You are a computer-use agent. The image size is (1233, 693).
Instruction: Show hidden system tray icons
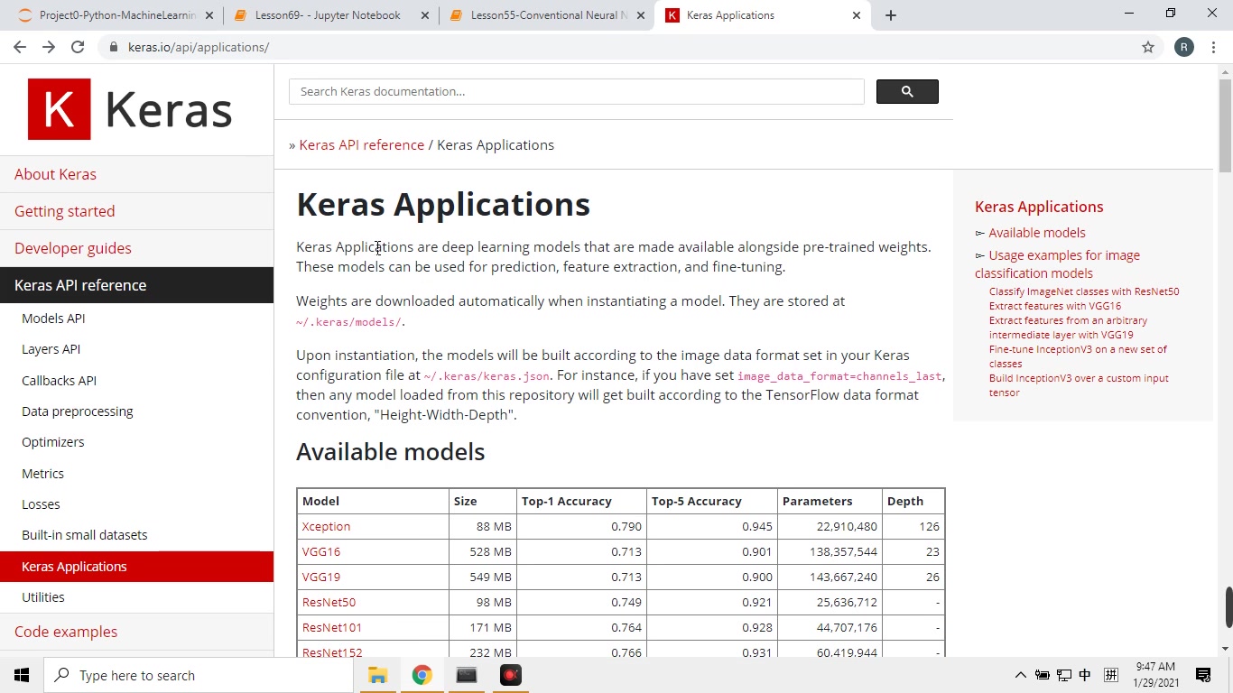click(x=1020, y=675)
